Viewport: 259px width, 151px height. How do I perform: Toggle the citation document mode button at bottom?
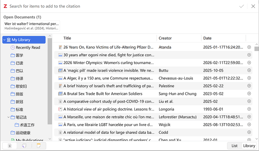coord(10,146)
